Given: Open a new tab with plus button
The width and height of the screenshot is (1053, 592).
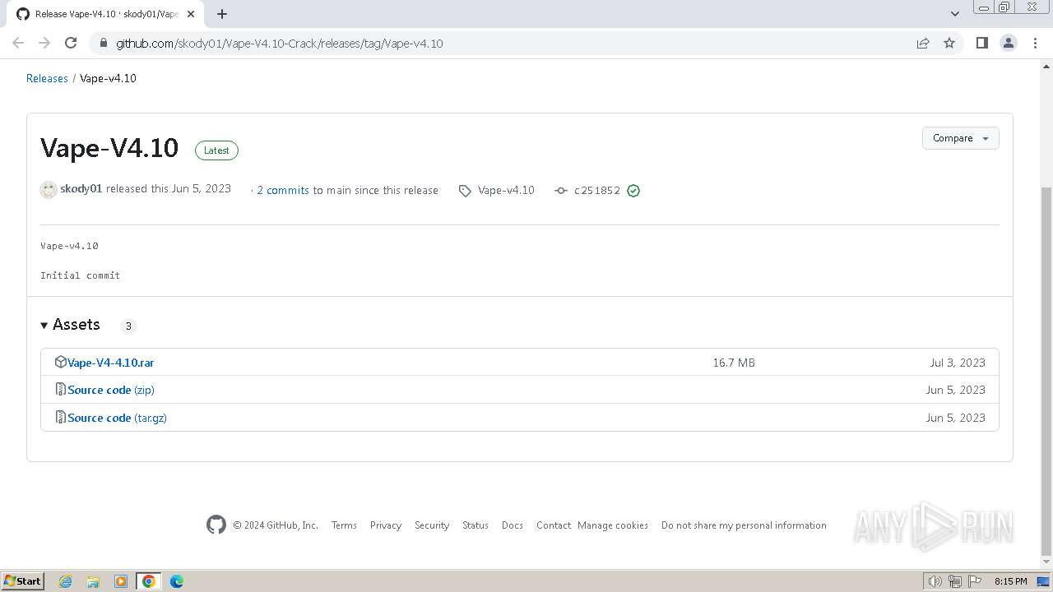Looking at the screenshot, I should tap(222, 14).
